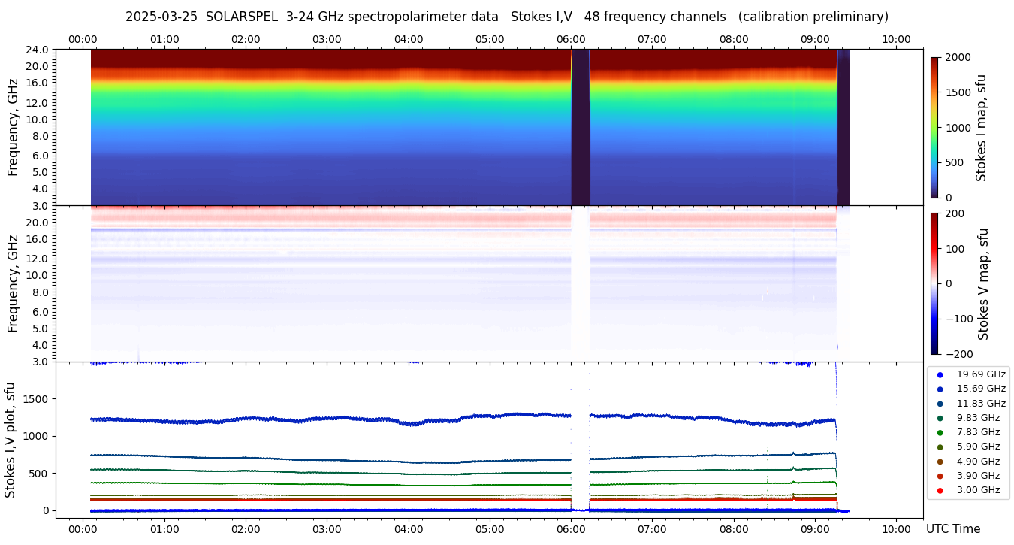Click the dark data gap in Stokes I map
The height and width of the screenshot is (545, 1014).
pyautogui.click(x=580, y=127)
